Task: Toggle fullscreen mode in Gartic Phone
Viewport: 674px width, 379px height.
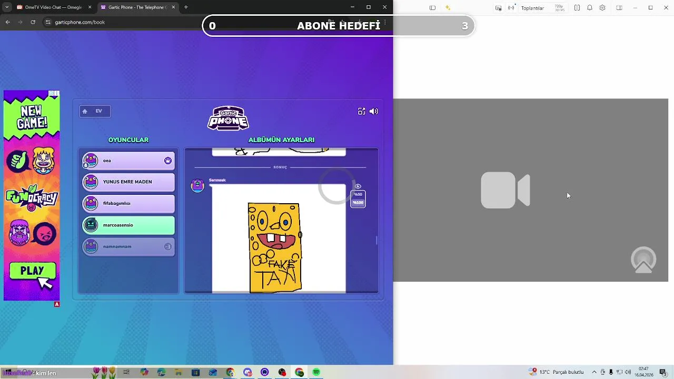Action: tap(361, 111)
